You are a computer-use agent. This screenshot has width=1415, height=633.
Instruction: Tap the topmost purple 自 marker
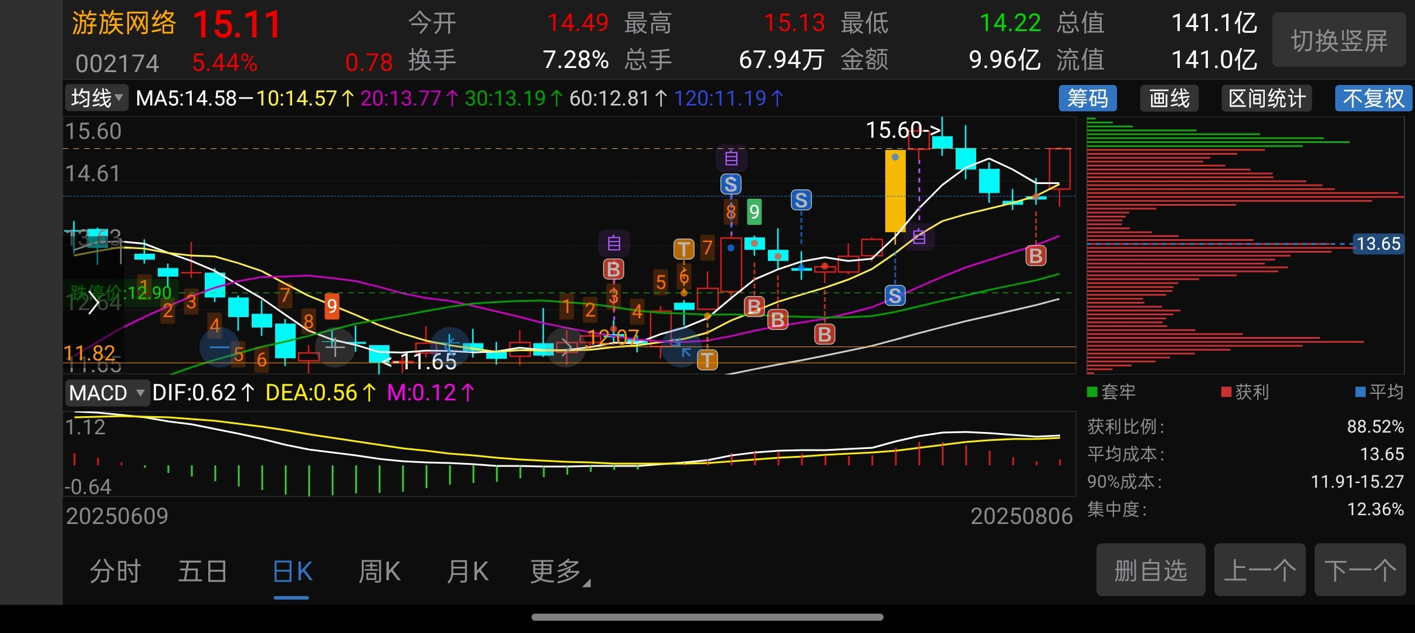[x=732, y=158]
